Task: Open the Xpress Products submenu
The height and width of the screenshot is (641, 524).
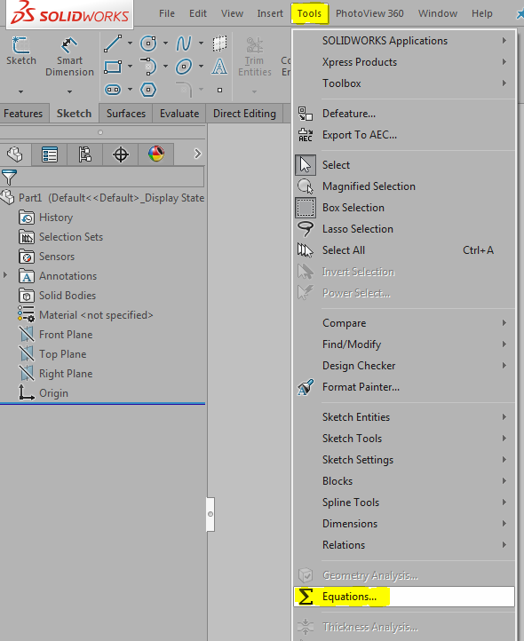Action: [x=404, y=62]
